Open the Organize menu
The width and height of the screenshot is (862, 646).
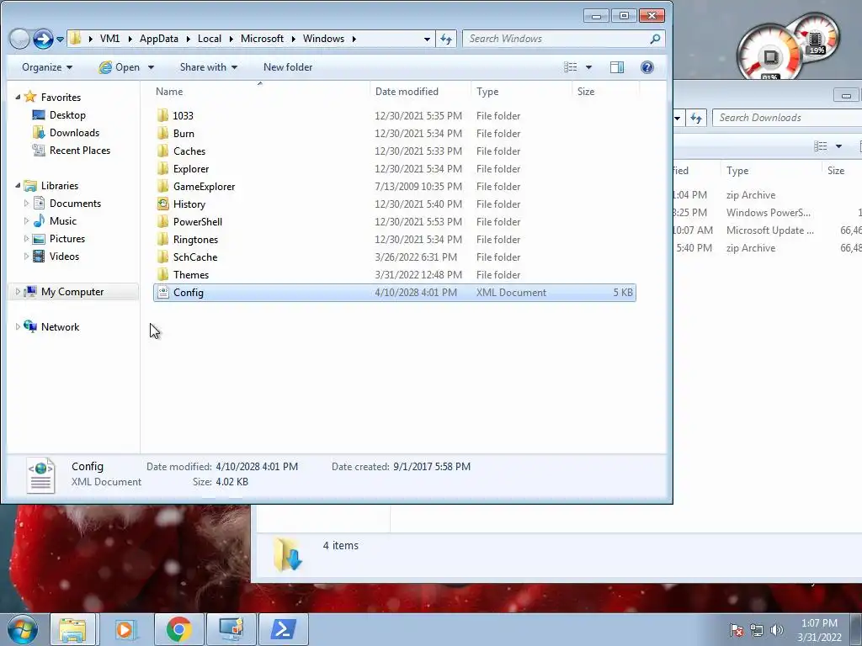coord(47,67)
